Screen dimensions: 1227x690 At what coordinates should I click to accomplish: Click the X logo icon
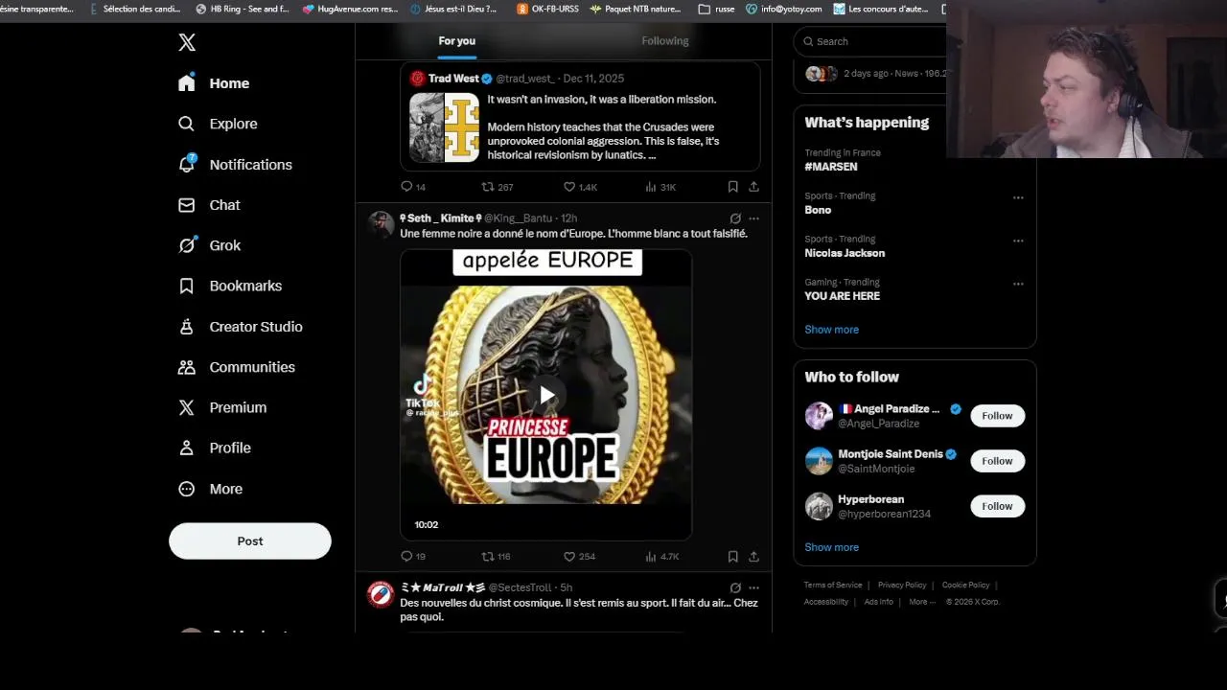point(187,42)
